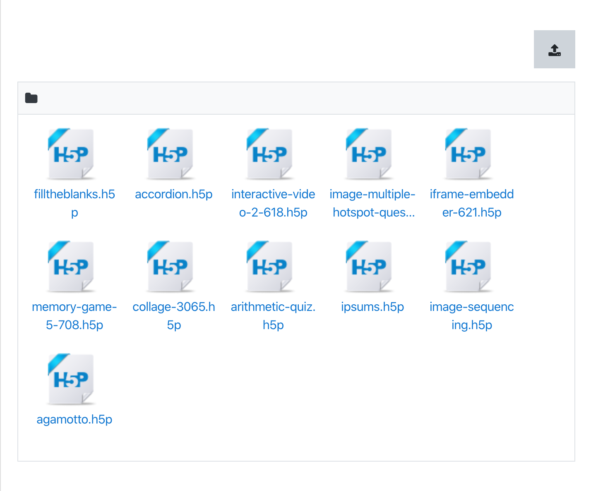Open the iframe-embedder-621.h5p icon
This screenshot has height=491, width=591.
[468, 154]
